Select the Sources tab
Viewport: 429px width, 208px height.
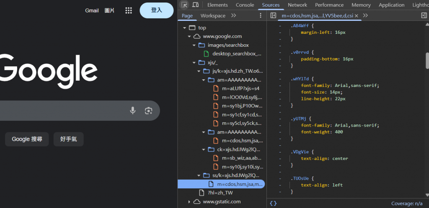pyautogui.click(x=271, y=5)
